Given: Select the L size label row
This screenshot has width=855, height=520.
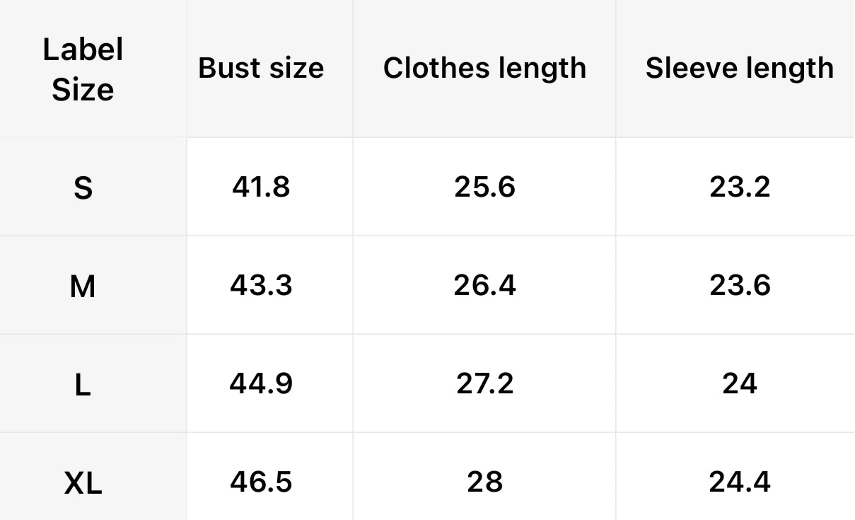Looking at the screenshot, I should tap(83, 385).
